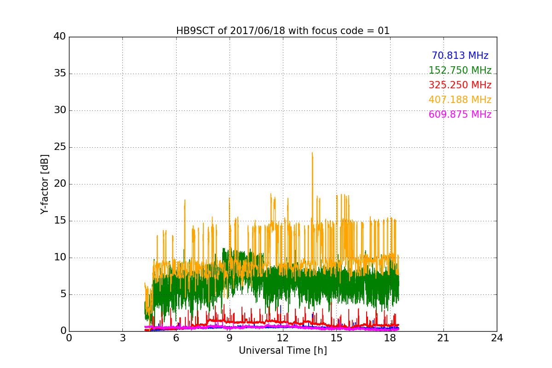Click the y-axis tick value 15
Image resolution: width=552 pixels, height=368 pixels.
pyautogui.click(x=59, y=221)
